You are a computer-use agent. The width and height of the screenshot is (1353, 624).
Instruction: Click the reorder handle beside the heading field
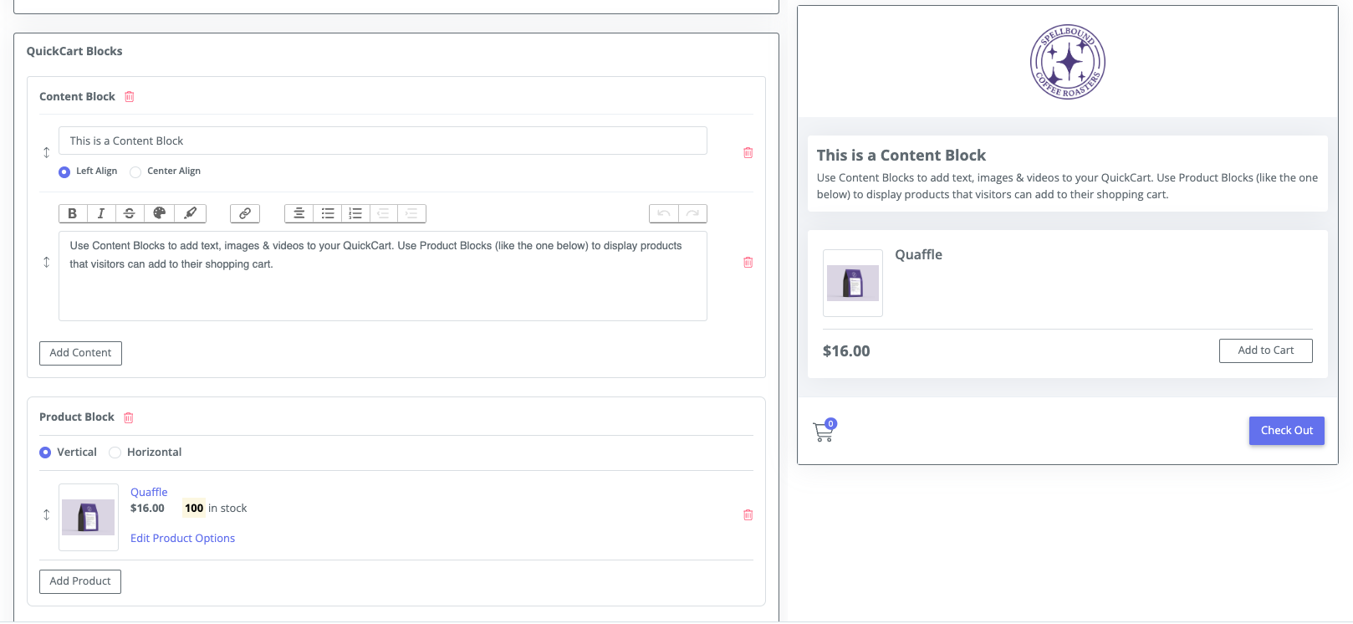[x=46, y=152]
